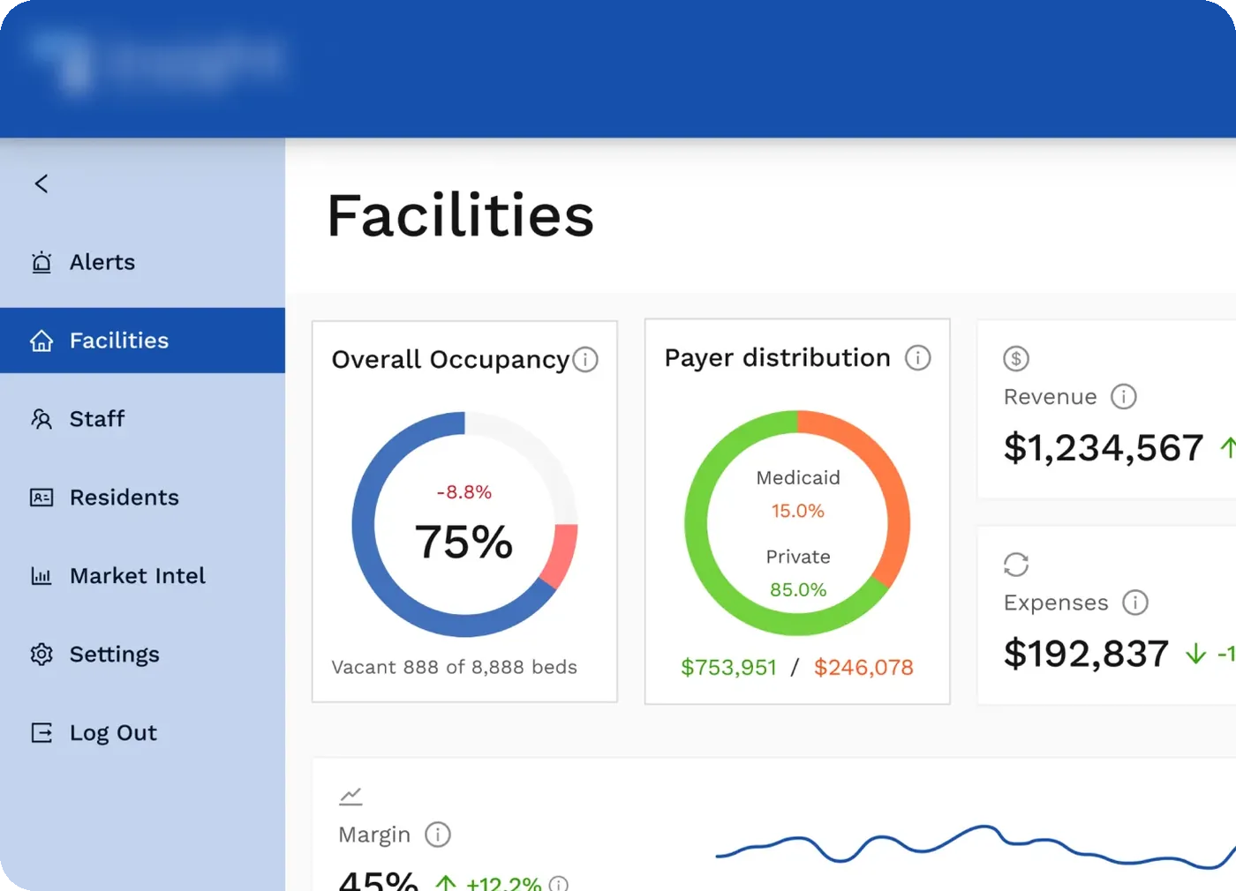This screenshot has width=1236, height=891.
Task: Click the Private 85.0% value
Action: pos(798,589)
